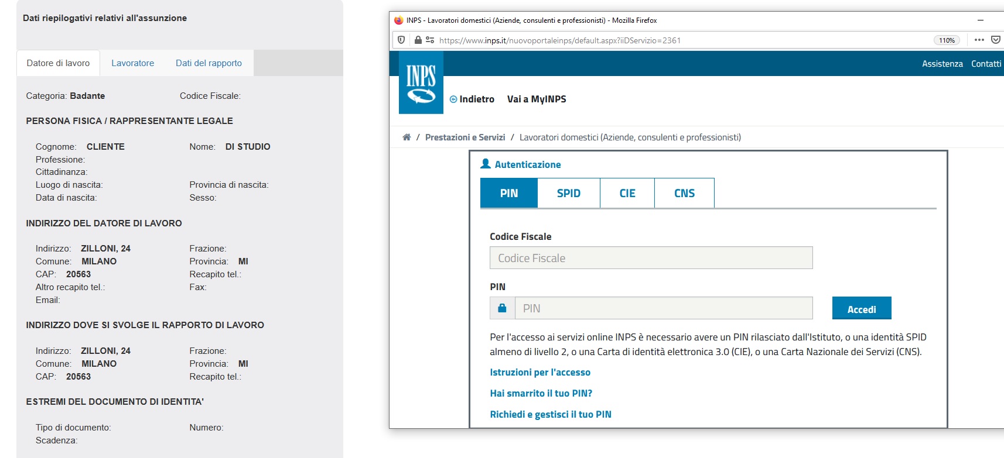Switch to the CIE authentication tab
The image size is (1004, 458).
point(627,193)
